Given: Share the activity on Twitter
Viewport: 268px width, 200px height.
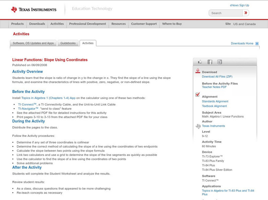Looking at the screenshot, I should point(219,62).
